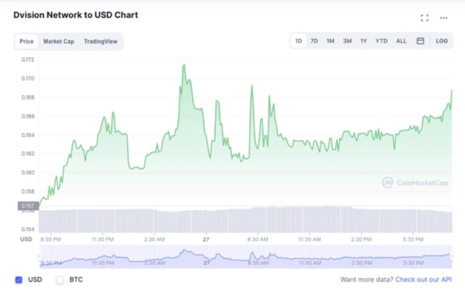Open the fullscreen chart view icon
Screen dimensions: 465x292
click(424, 18)
